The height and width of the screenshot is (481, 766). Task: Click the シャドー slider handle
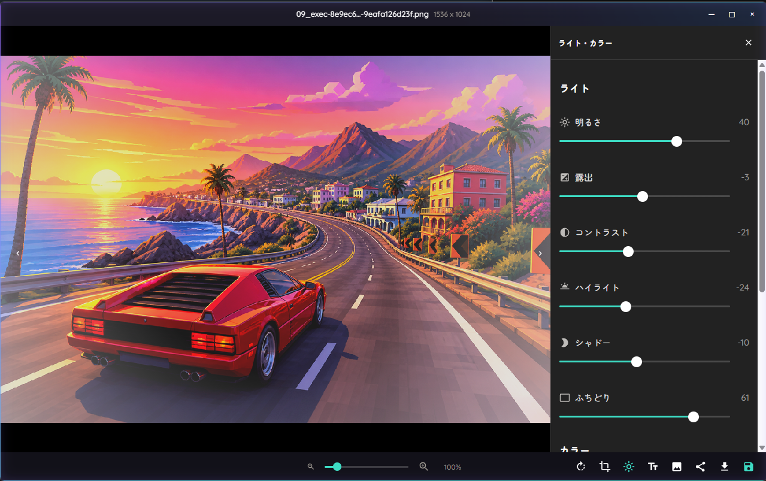coord(637,362)
